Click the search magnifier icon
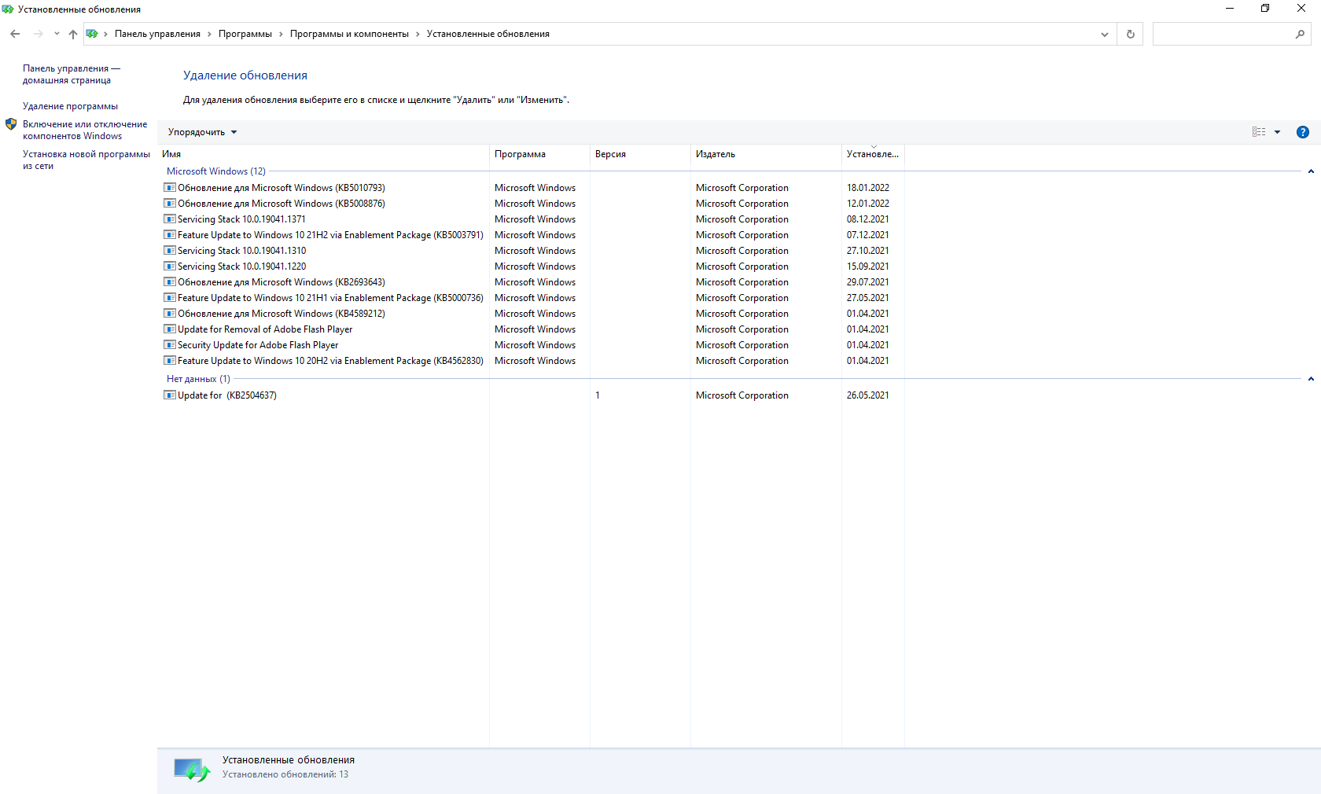The width and height of the screenshot is (1321, 794). coord(1300,34)
